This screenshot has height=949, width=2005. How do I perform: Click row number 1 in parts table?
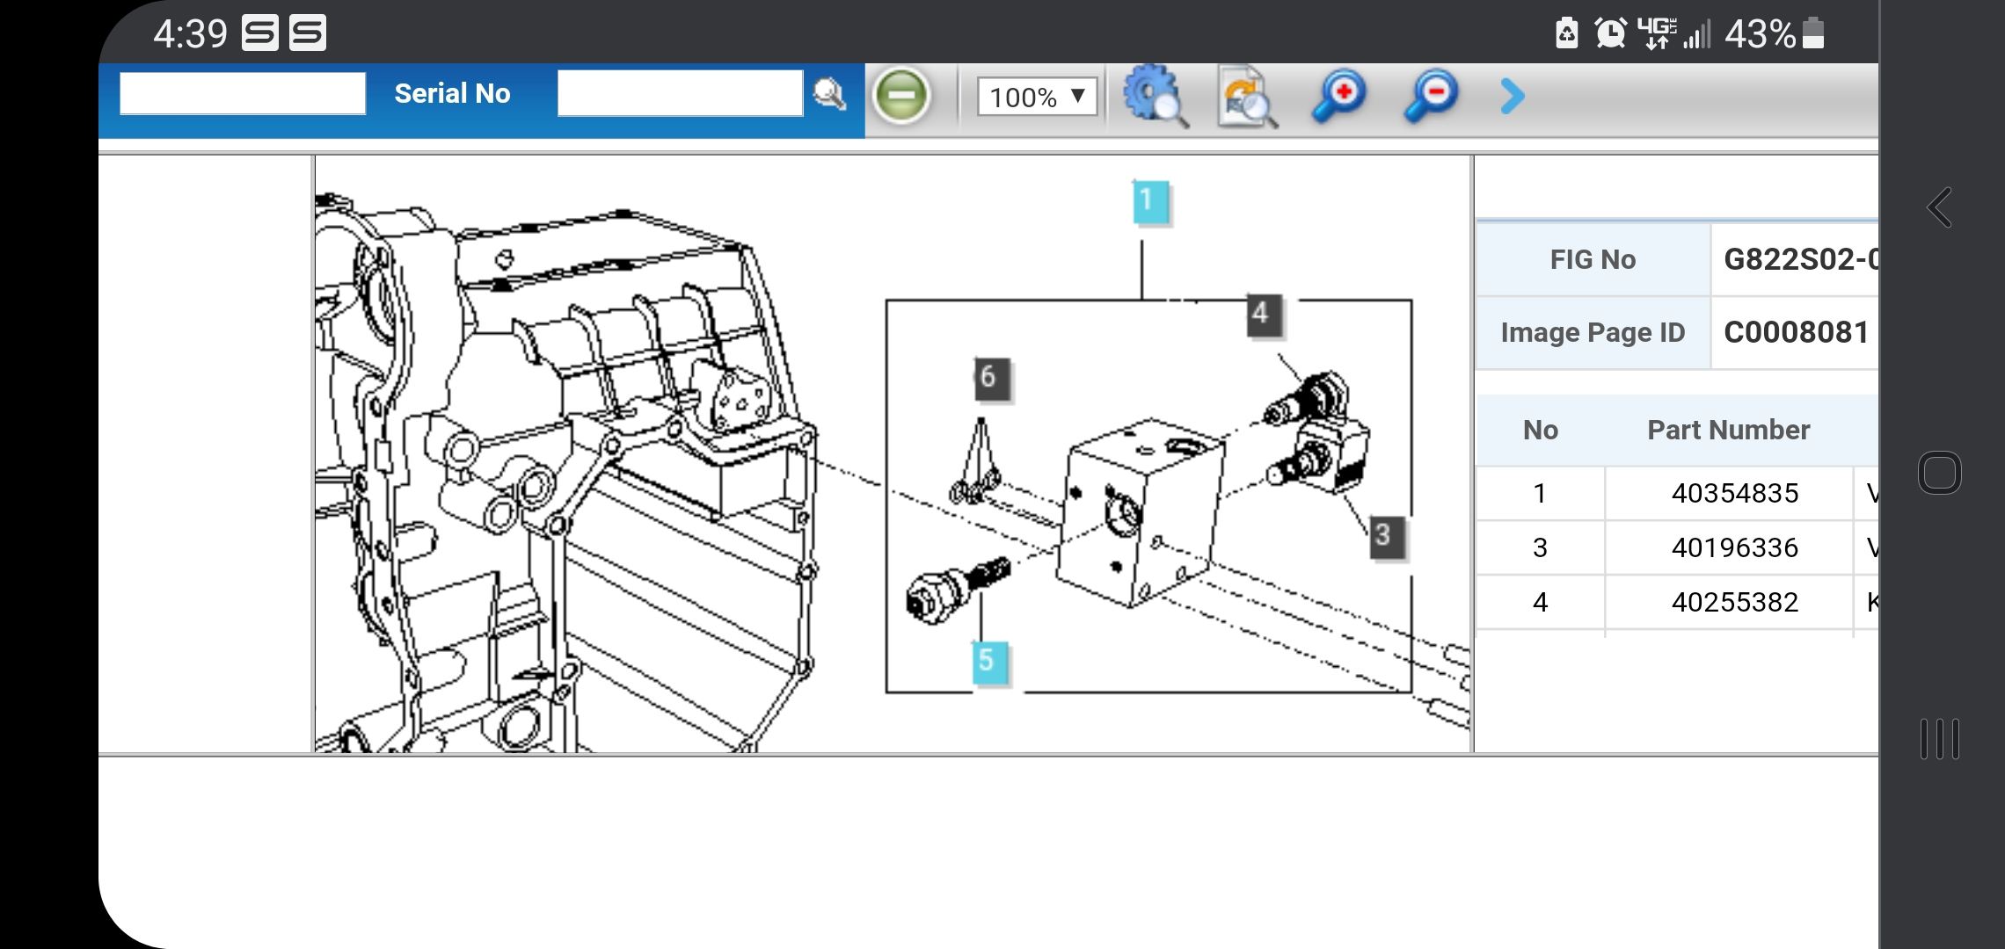(1540, 493)
